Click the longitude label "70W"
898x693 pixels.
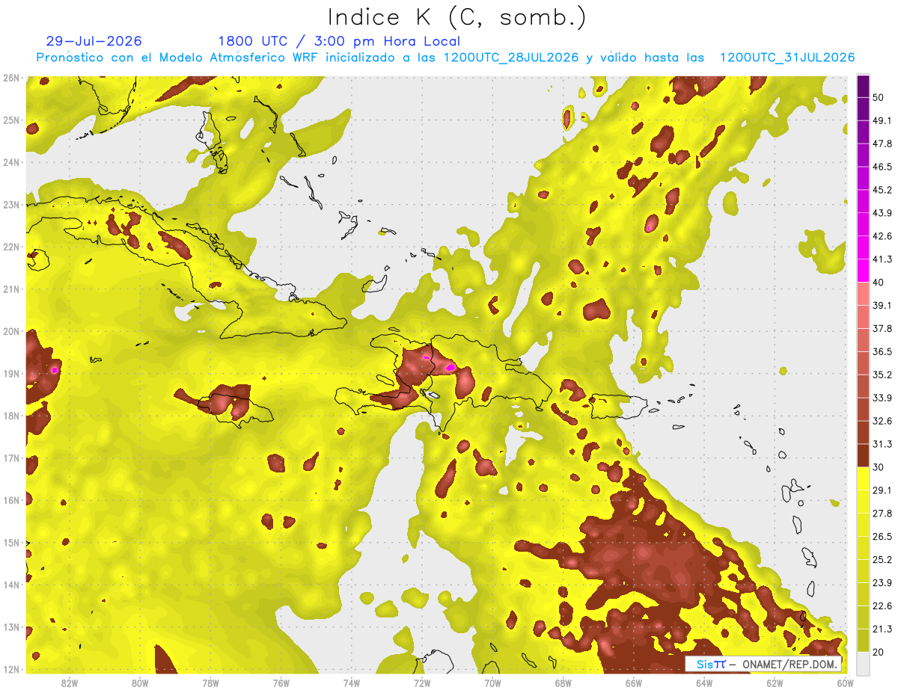point(492,683)
